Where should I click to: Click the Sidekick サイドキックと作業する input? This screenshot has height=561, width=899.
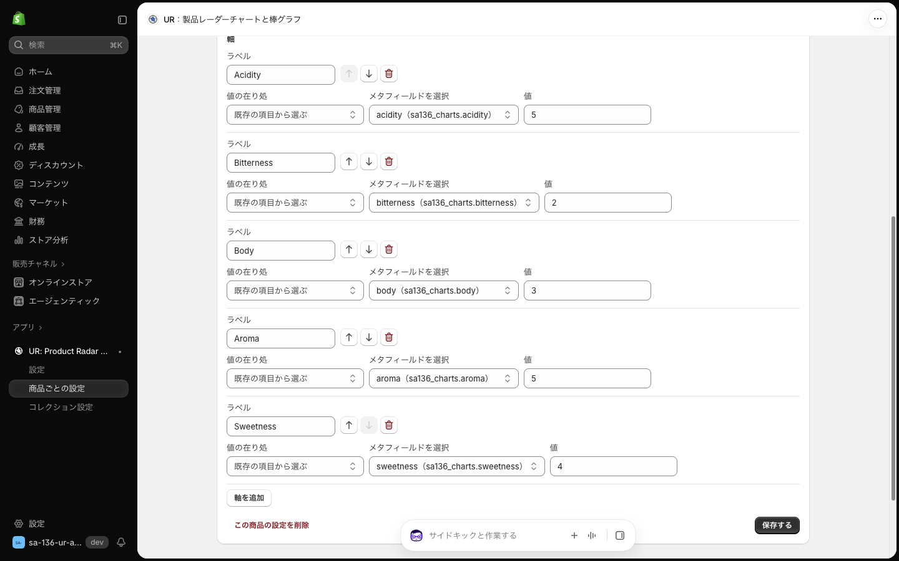493,535
